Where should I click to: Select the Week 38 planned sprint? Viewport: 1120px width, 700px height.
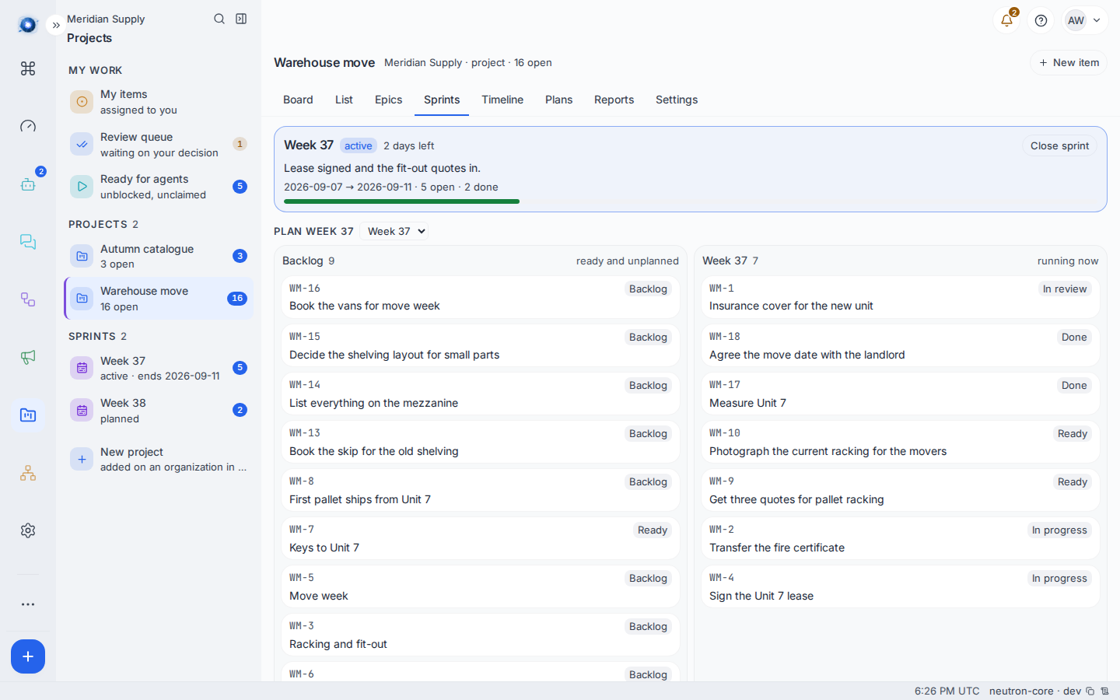pyautogui.click(x=159, y=410)
